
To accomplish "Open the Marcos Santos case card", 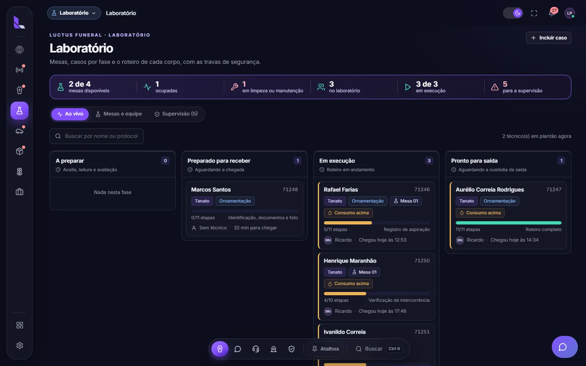I will [245, 209].
